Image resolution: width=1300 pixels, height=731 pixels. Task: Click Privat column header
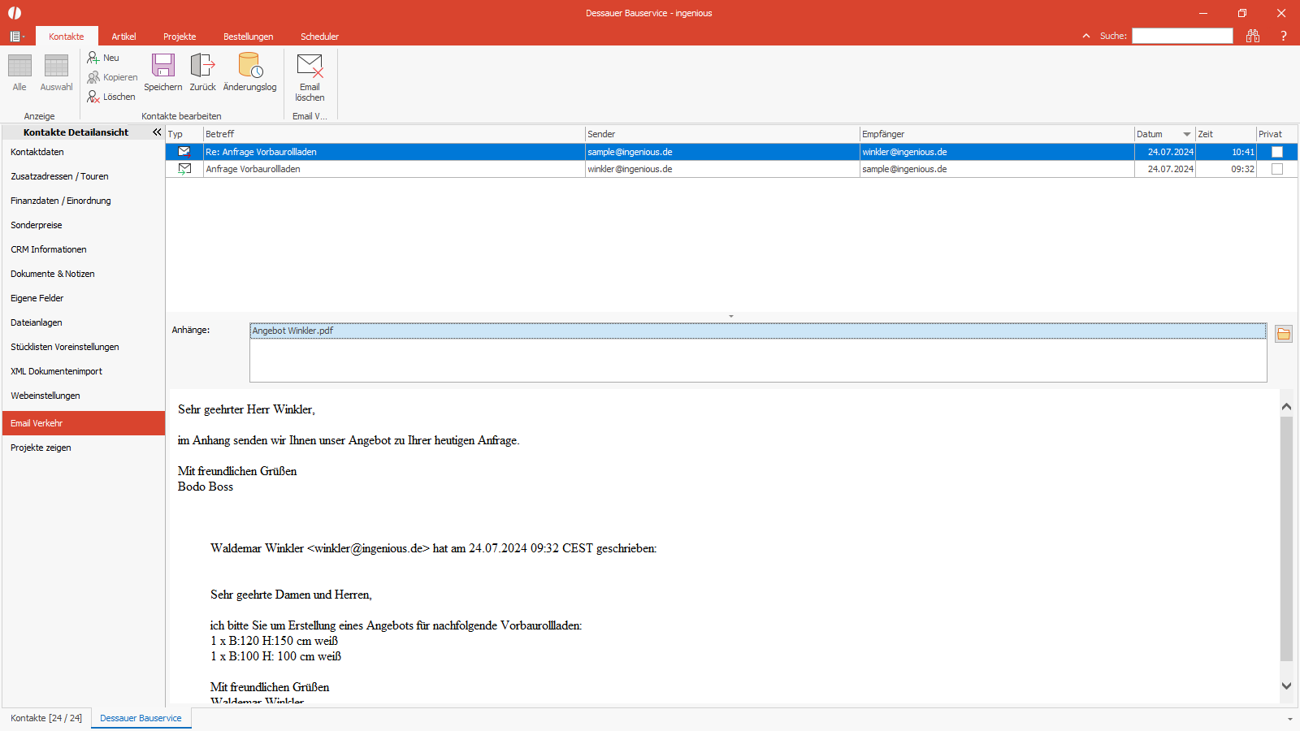(1276, 134)
